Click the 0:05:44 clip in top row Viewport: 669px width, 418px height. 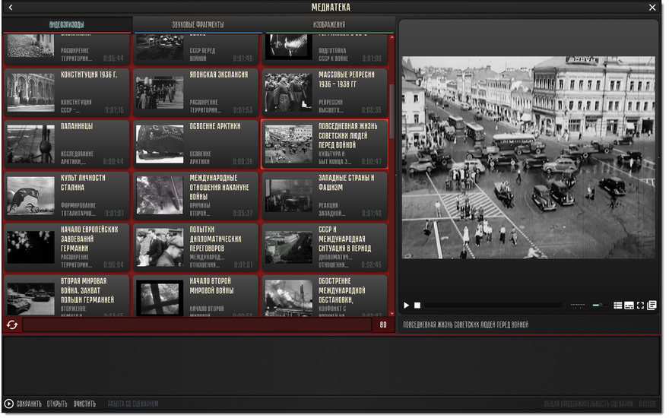(67, 50)
